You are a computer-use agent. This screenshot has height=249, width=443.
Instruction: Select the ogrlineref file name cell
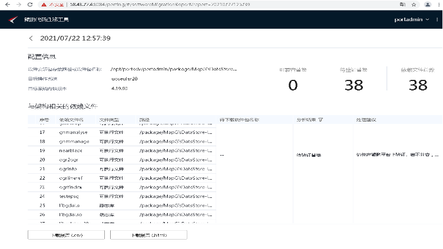[71, 178]
